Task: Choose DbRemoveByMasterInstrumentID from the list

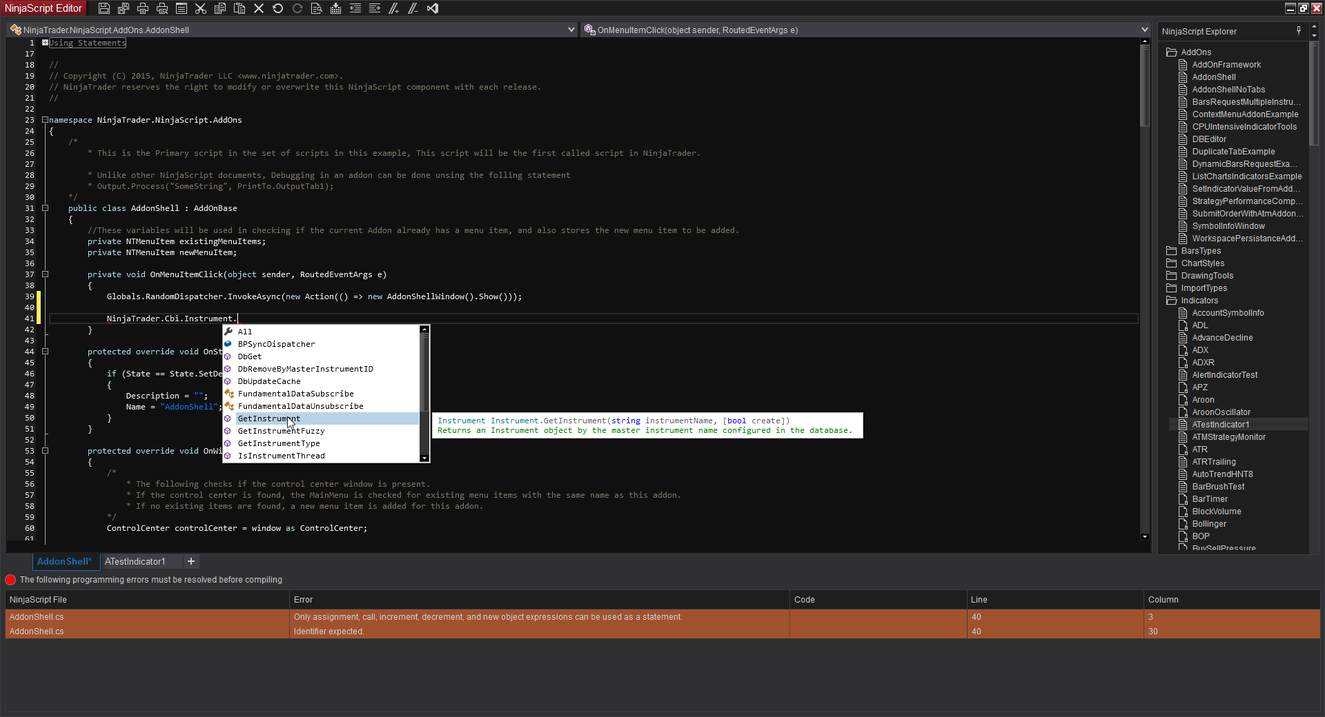Action: pyautogui.click(x=321, y=369)
